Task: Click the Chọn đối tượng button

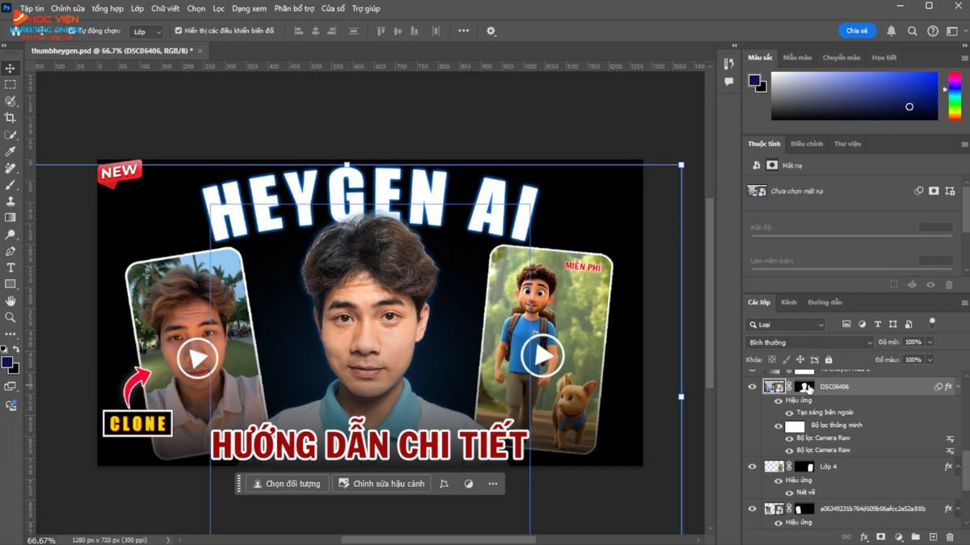Action: tap(286, 484)
